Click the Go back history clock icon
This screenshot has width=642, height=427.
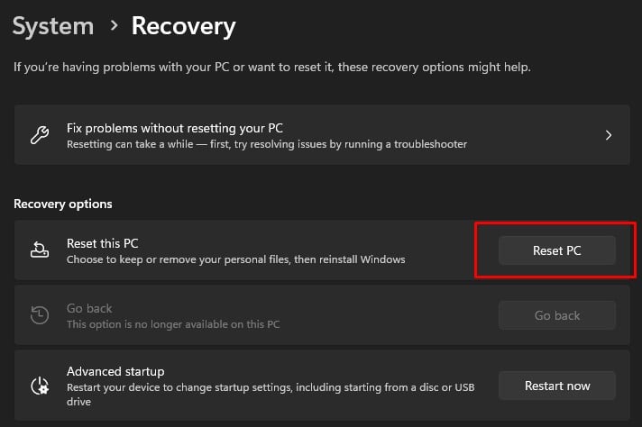pos(40,315)
